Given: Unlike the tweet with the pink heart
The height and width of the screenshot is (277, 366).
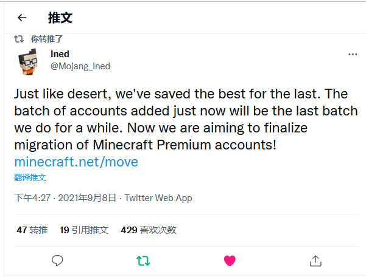Looking at the screenshot, I should (x=230, y=261).
